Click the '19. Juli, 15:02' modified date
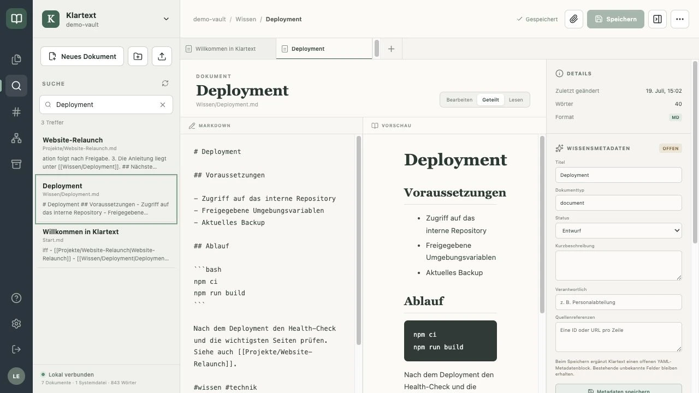This screenshot has height=393, width=699. [664, 91]
